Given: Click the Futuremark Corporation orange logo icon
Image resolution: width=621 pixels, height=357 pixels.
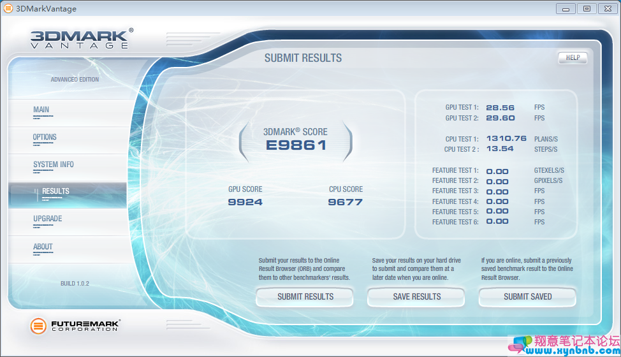Looking at the screenshot, I should tap(38, 326).
